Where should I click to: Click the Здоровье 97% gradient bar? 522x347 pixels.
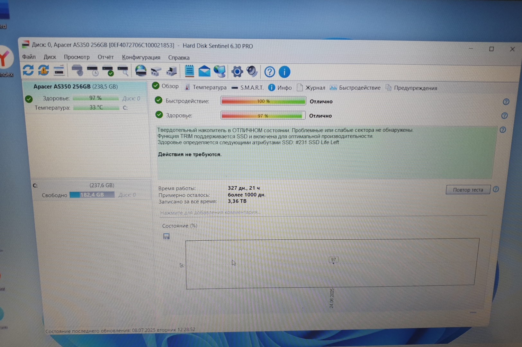[x=263, y=115]
